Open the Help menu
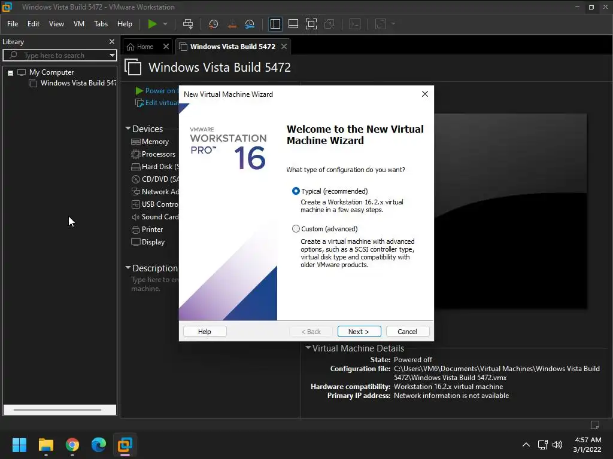 click(125, 24)
